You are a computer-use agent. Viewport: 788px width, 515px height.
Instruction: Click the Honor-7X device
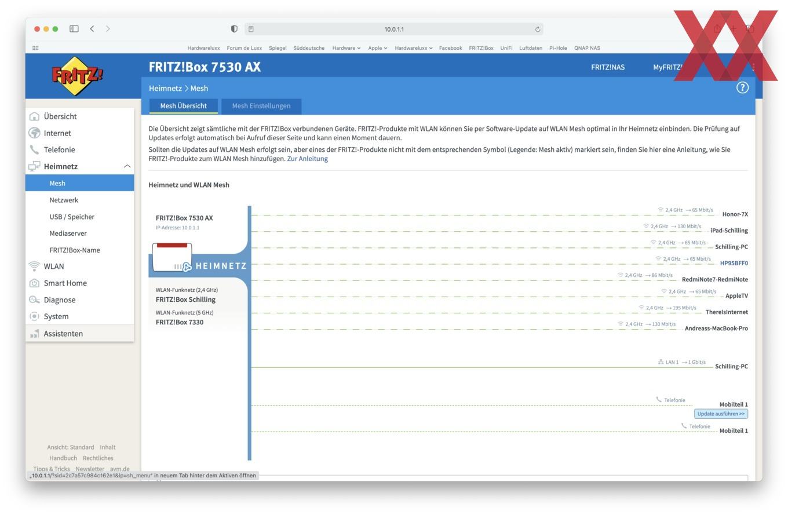coord(735,214)
